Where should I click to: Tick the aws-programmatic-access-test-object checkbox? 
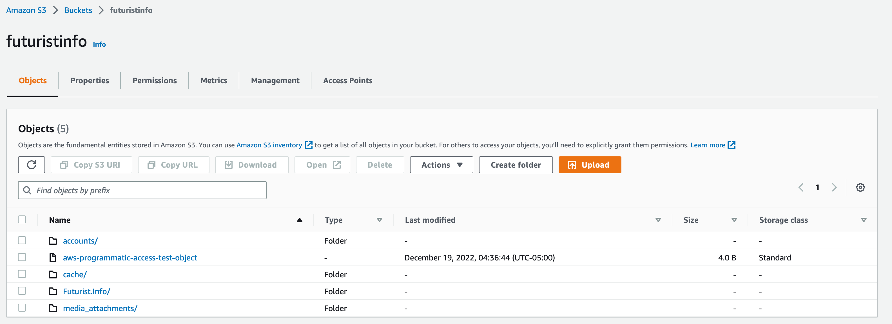(x=22, y=257)
